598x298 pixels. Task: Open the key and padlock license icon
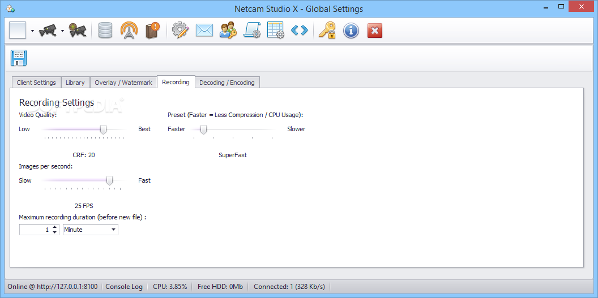[x=327, y=30]
